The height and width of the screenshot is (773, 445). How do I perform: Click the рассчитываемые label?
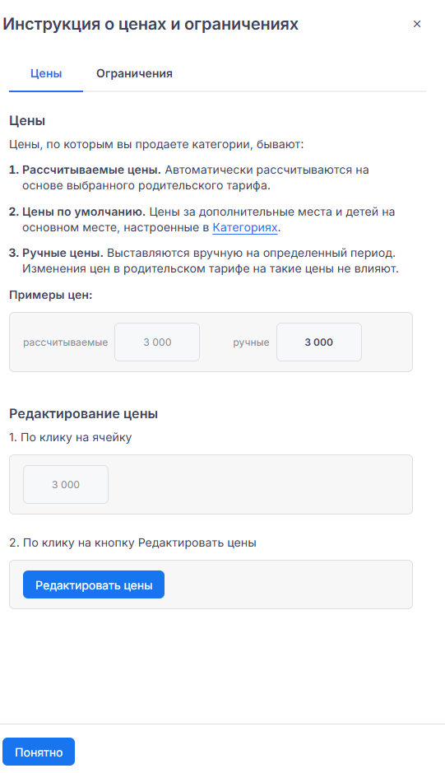click(65, 342)
